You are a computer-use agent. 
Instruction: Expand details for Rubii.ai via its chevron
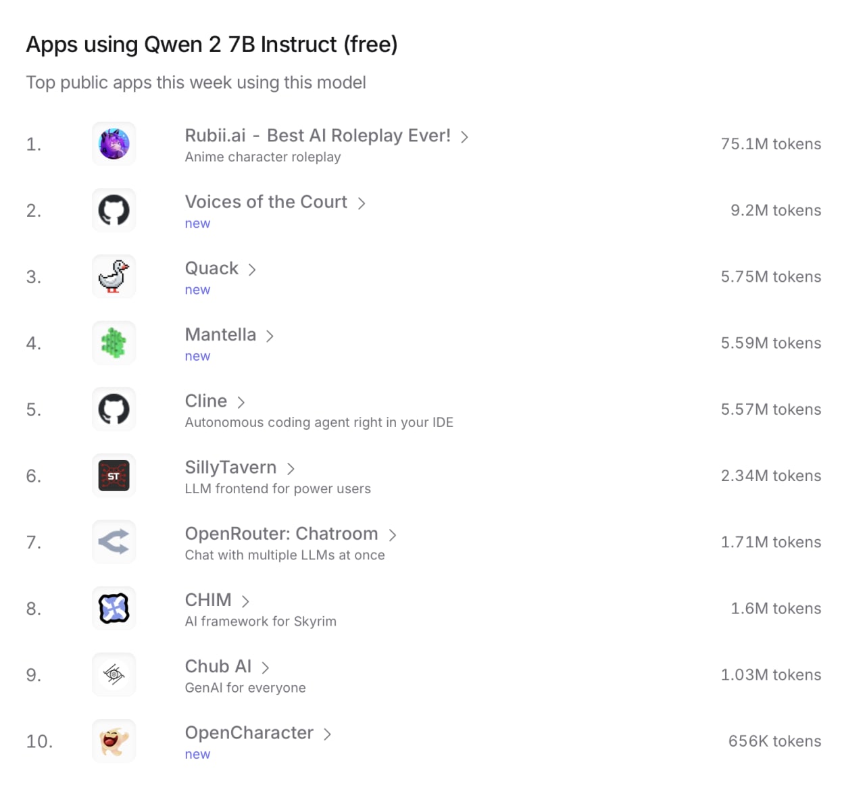click(465, 136)
